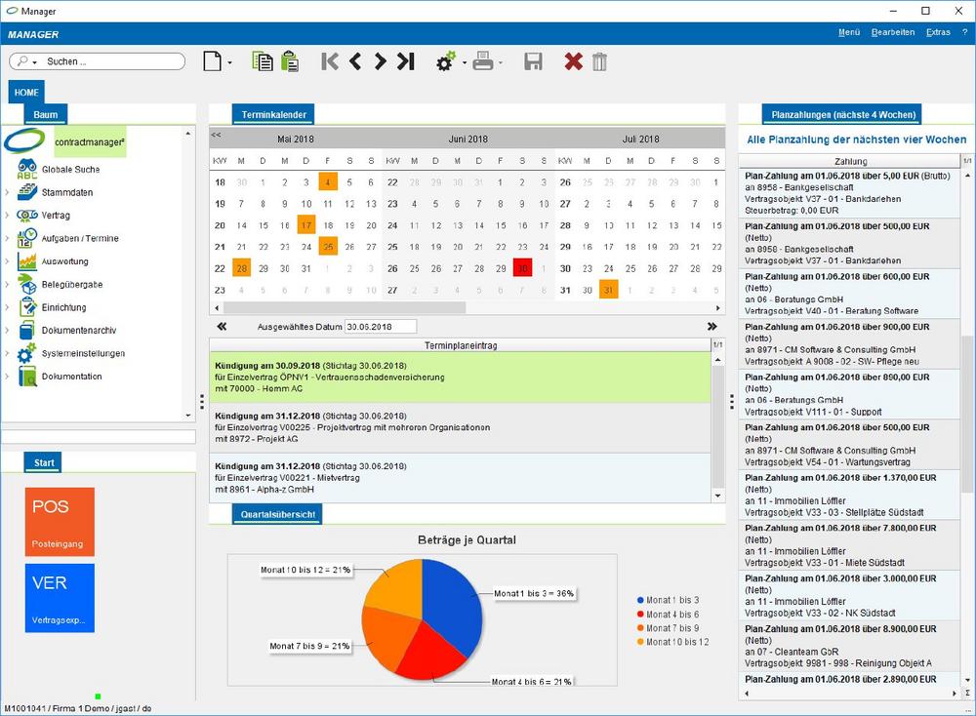The width and height of the screenshot is (976, 716).
Task: Select the Kündigung for V00225 Projektvertrag
Action: (460, 428)
